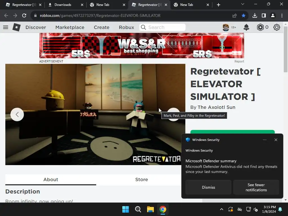
Task: Show hidden system tray icons
Action: [x=222, y=209]
